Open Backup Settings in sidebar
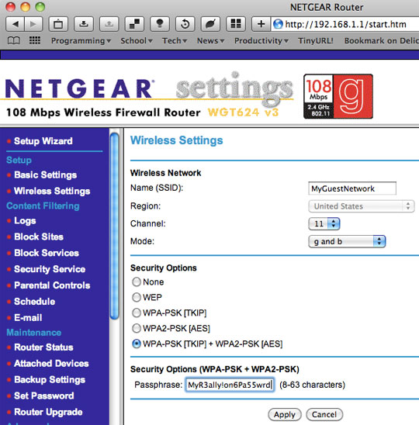The image size is (419, 425). coord(50,380)
